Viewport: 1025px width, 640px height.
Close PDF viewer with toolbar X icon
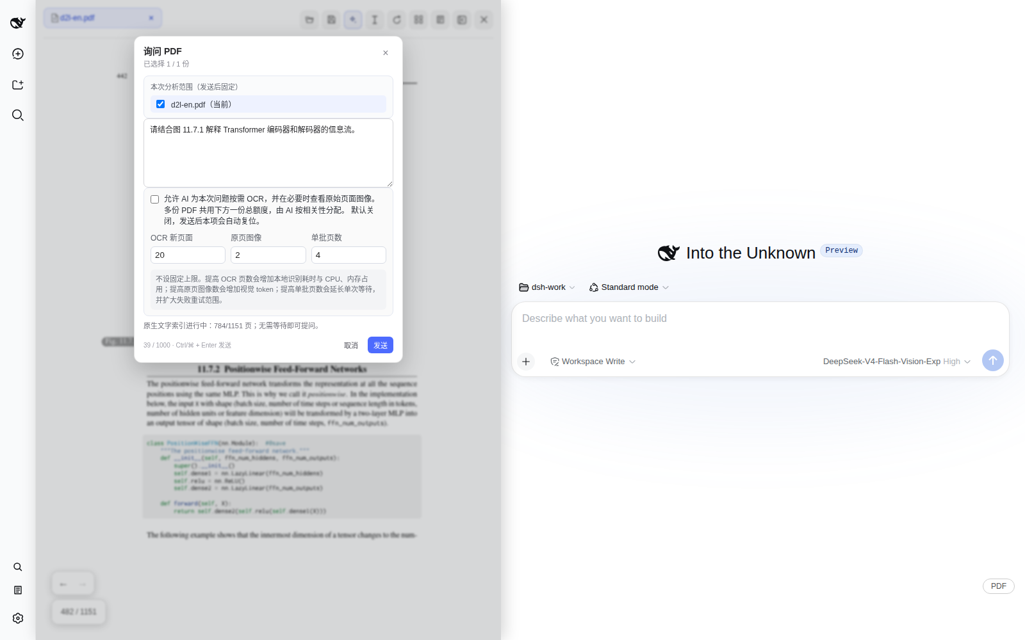(x=484, y=20)
